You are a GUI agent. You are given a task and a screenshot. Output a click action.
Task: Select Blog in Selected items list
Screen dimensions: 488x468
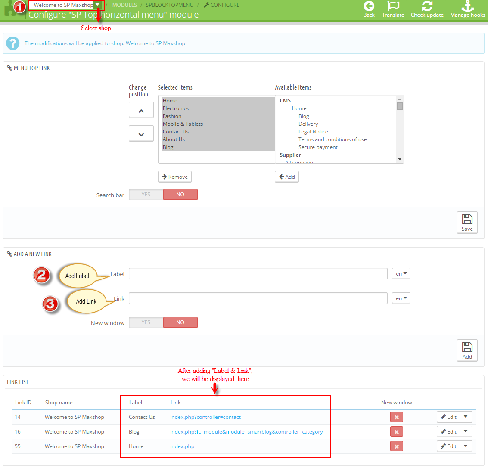pos(218,147)
